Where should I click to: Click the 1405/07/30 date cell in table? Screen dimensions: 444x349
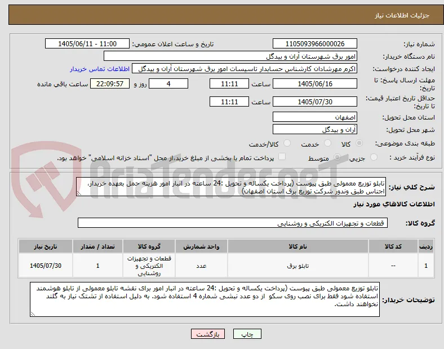(46, 266)
